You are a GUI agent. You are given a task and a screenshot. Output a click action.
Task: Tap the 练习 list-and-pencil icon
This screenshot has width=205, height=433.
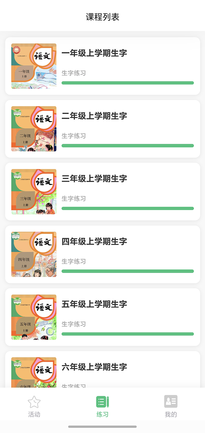[x=102, y=402]
